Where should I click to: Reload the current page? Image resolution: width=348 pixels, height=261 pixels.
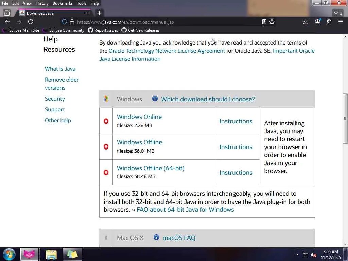(x=31, y=22)
